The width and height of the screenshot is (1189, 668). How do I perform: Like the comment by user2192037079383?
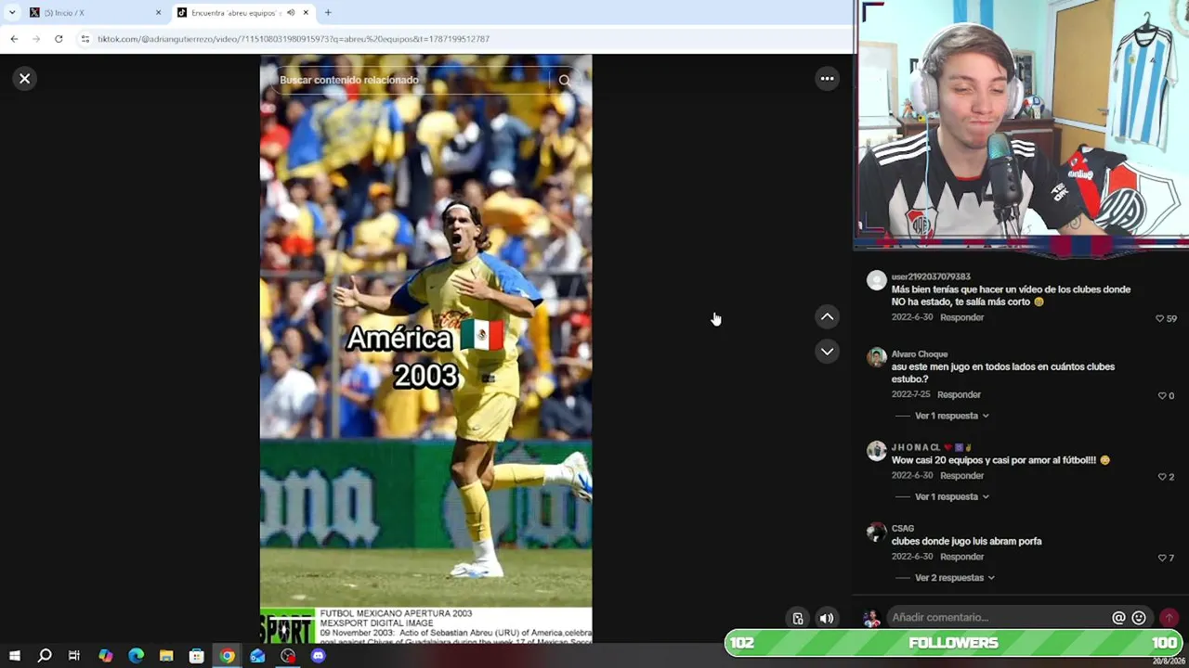[1159, 318]
